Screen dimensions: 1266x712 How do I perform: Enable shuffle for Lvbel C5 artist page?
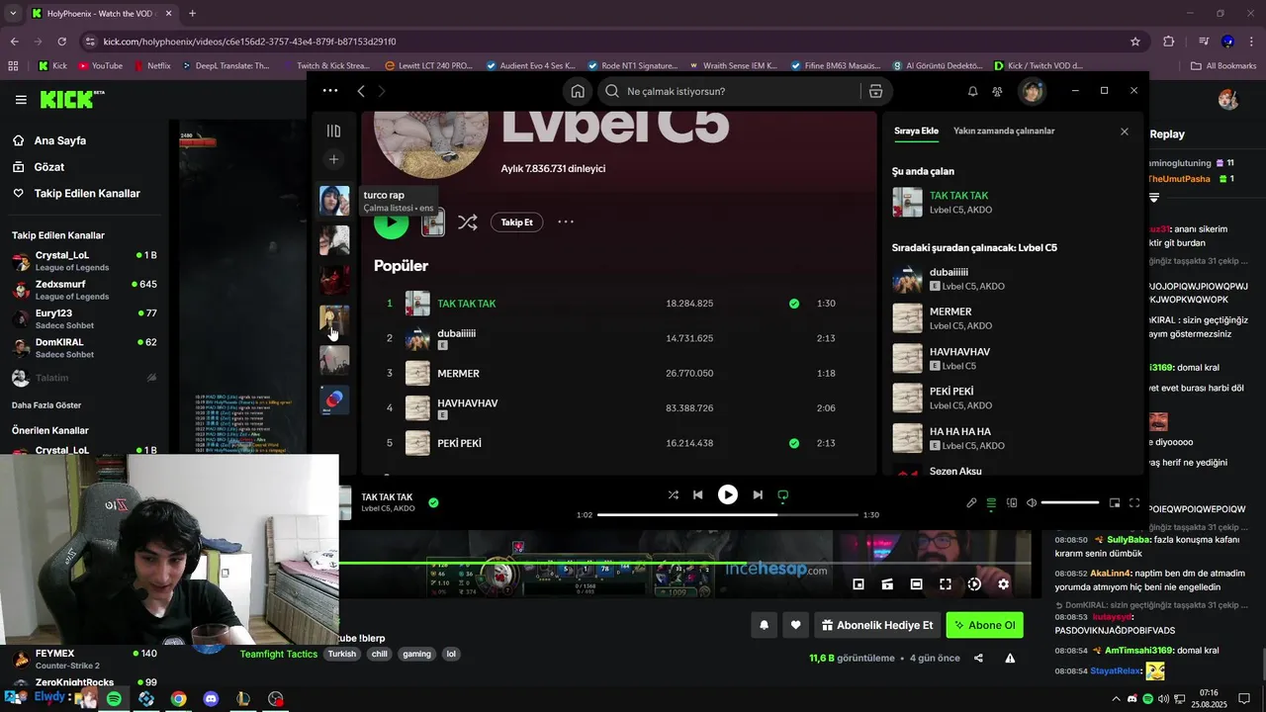click(x=467, y=222)
